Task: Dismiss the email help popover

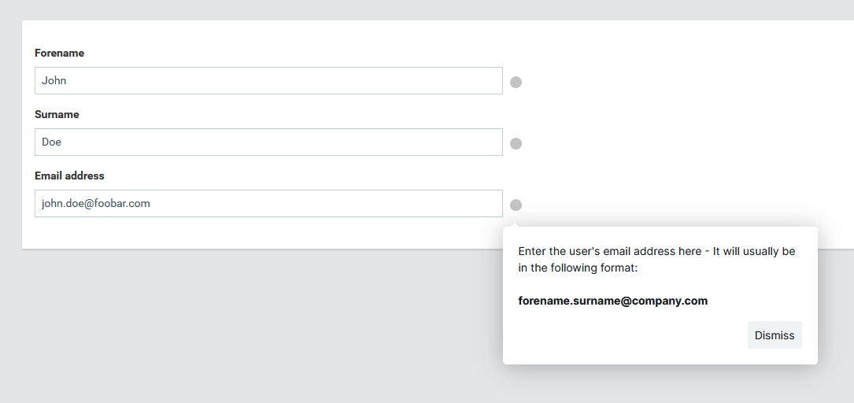Action: (x=774, y=335)
